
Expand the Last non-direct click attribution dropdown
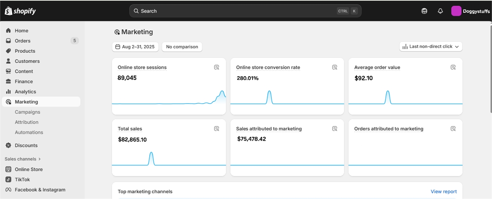[431, 47]
